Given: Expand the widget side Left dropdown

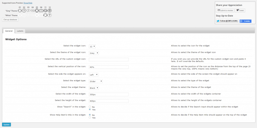Looking at the screenshot, I should (x=93, y=75).
